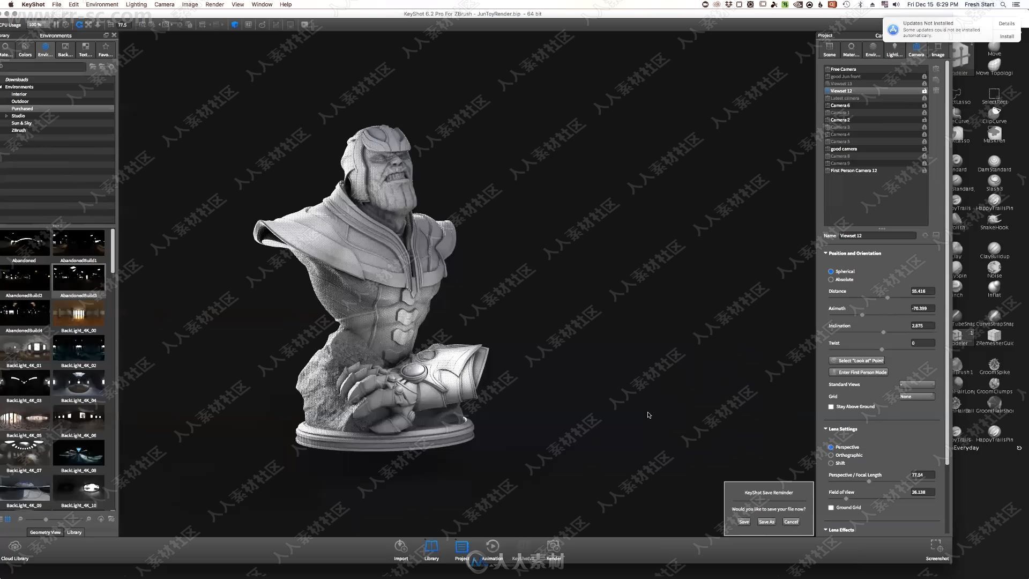Open the Camera menu in the menu bar
The width and height of the screenshot is (1029, 579).
tap(164, 4)
